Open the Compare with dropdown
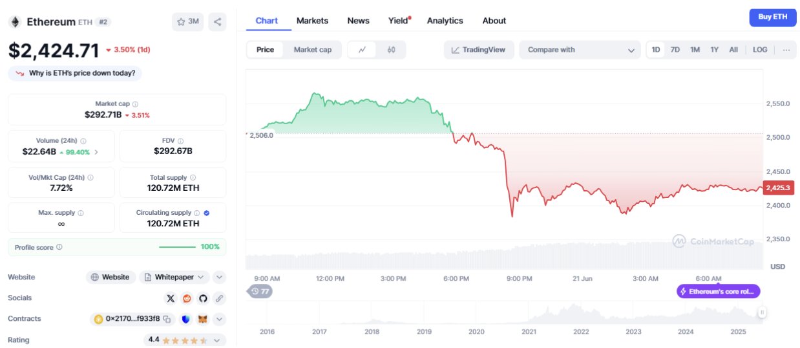 click(580, 50)
